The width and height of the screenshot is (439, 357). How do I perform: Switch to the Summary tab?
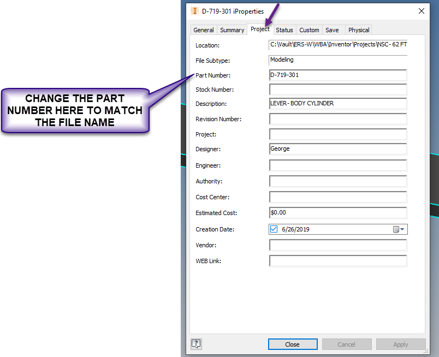point(232,30)
